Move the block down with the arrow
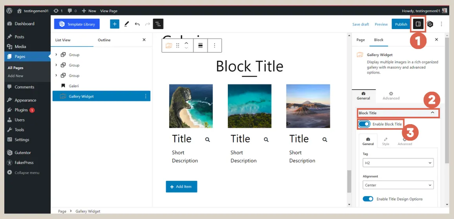Image resolution: width=454 pixels, height=219 pixels. click(x=187, y=48)
